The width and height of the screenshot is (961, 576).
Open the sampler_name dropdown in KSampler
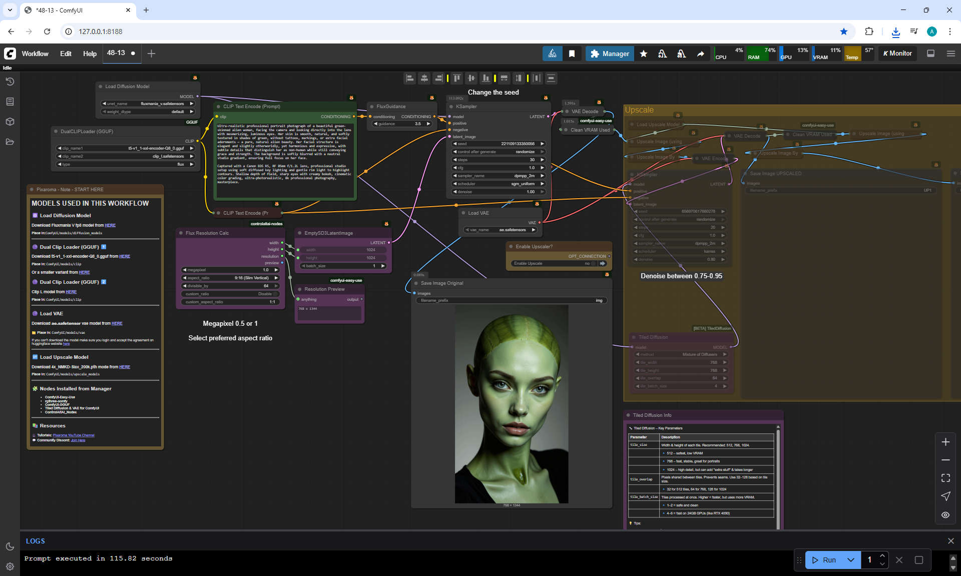coord(498,176)
